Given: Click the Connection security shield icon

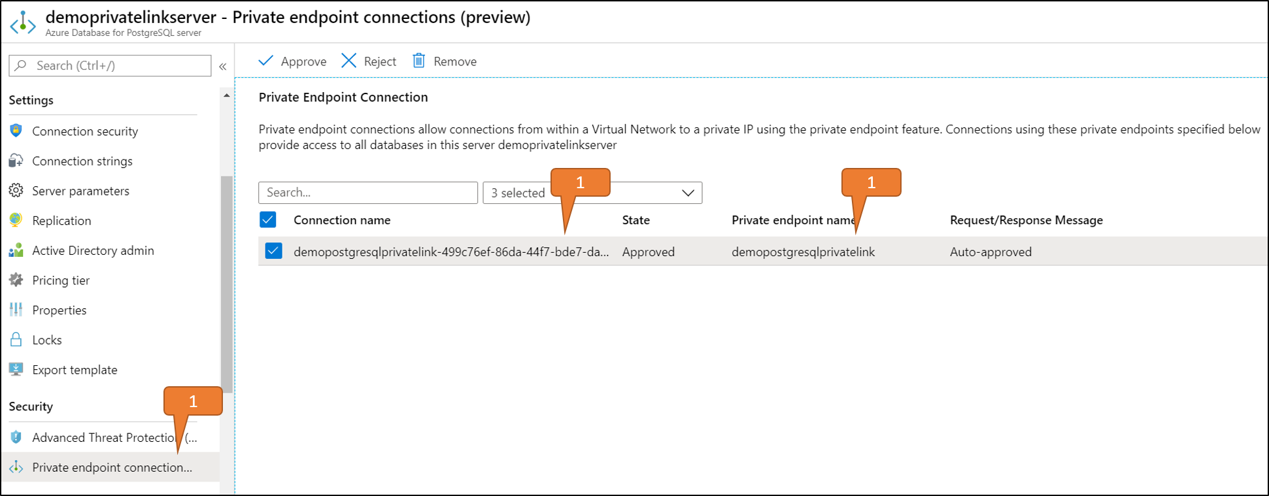Looking at the screenshot, I should pos(16,131).
